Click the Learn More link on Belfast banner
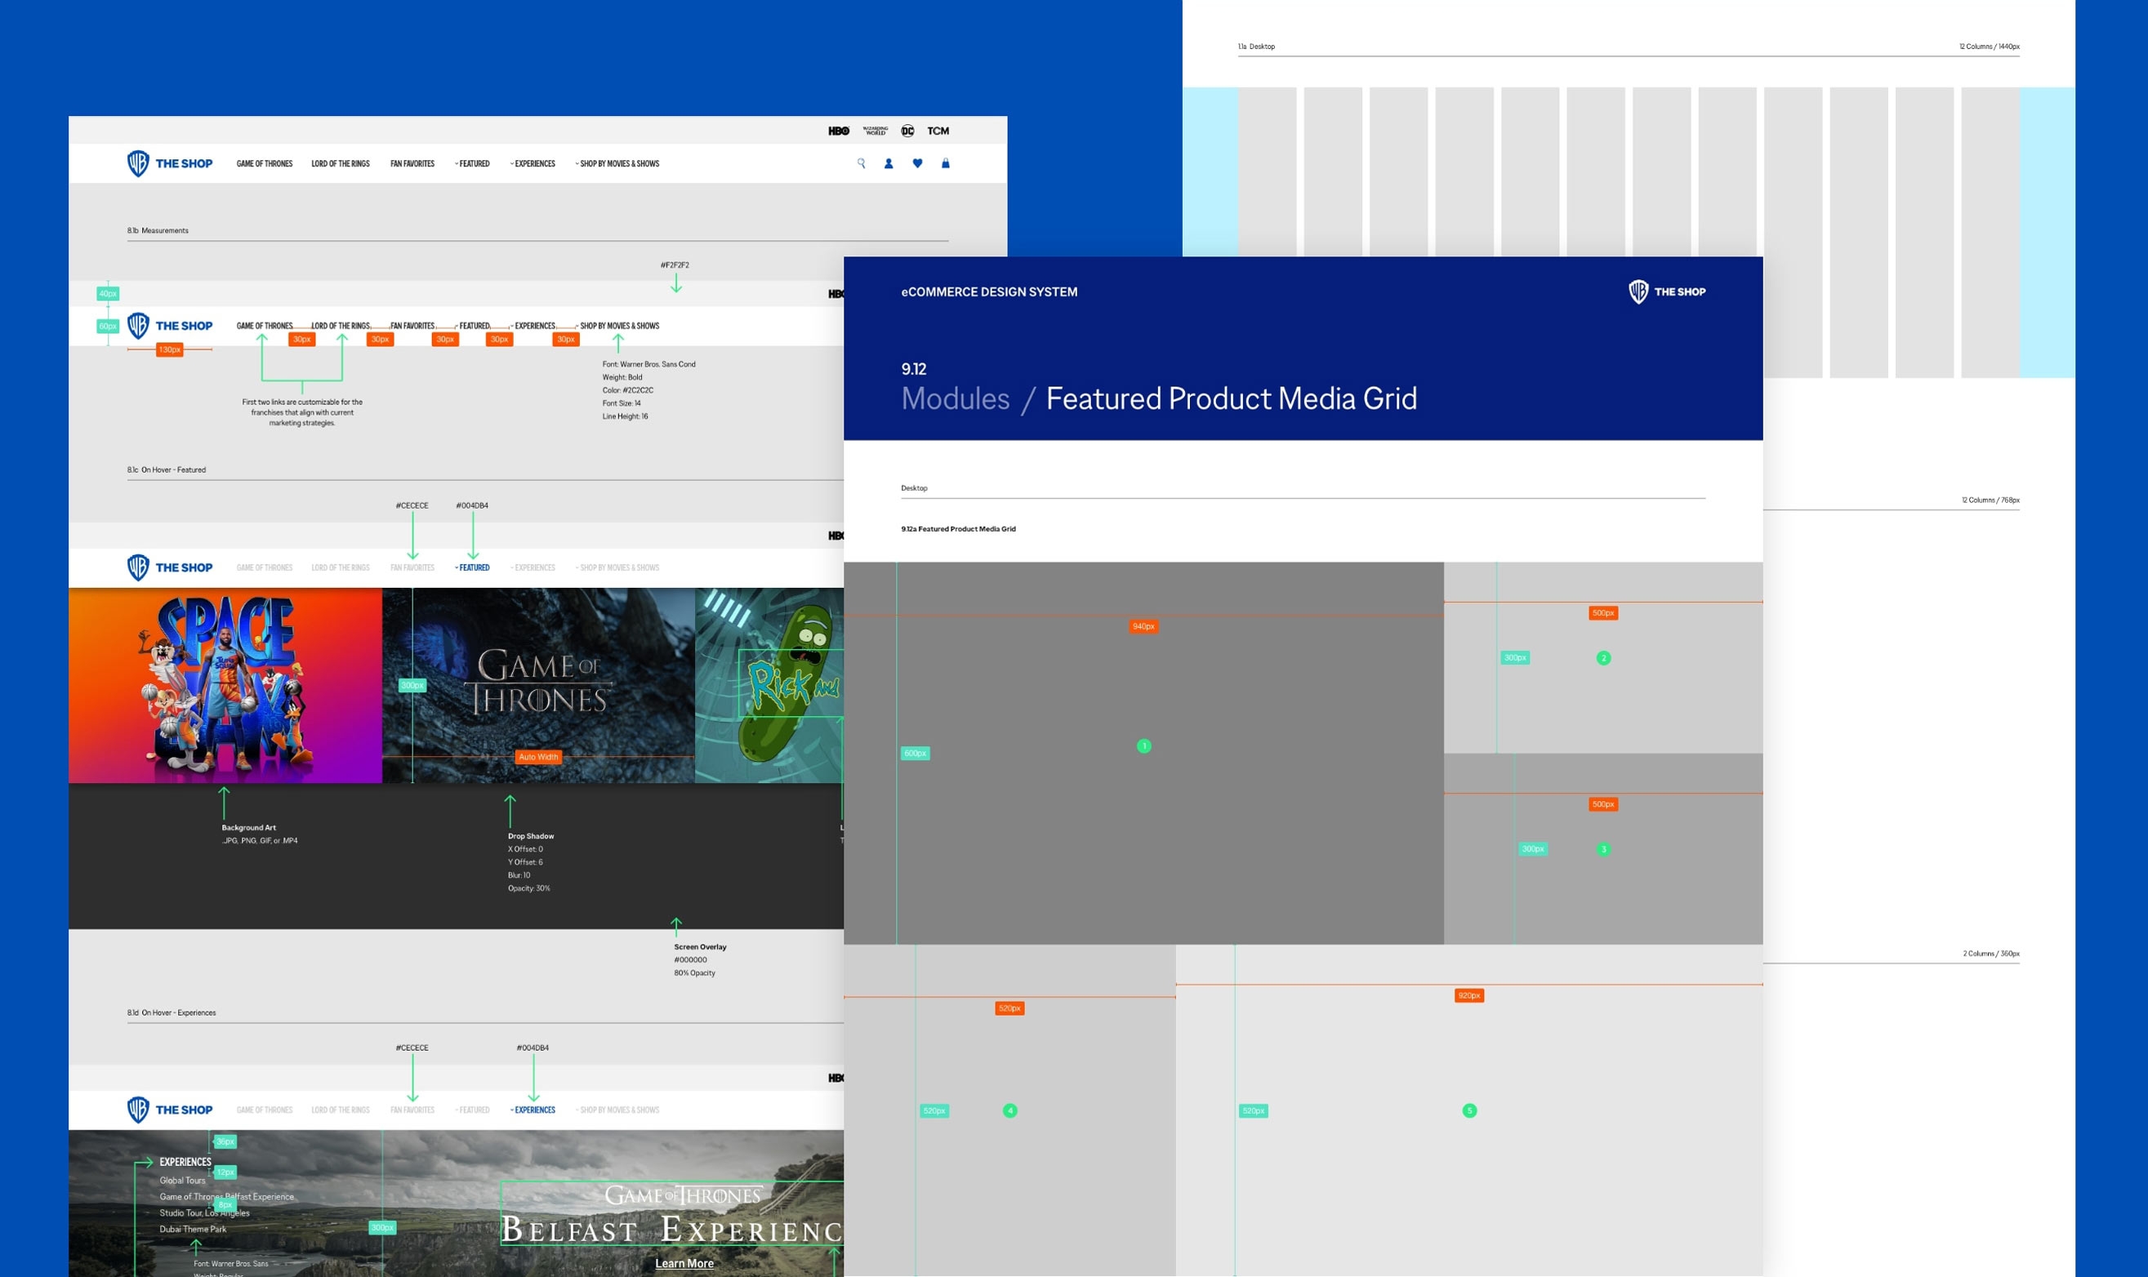 pyautogui.click(x=684, y=1263)
